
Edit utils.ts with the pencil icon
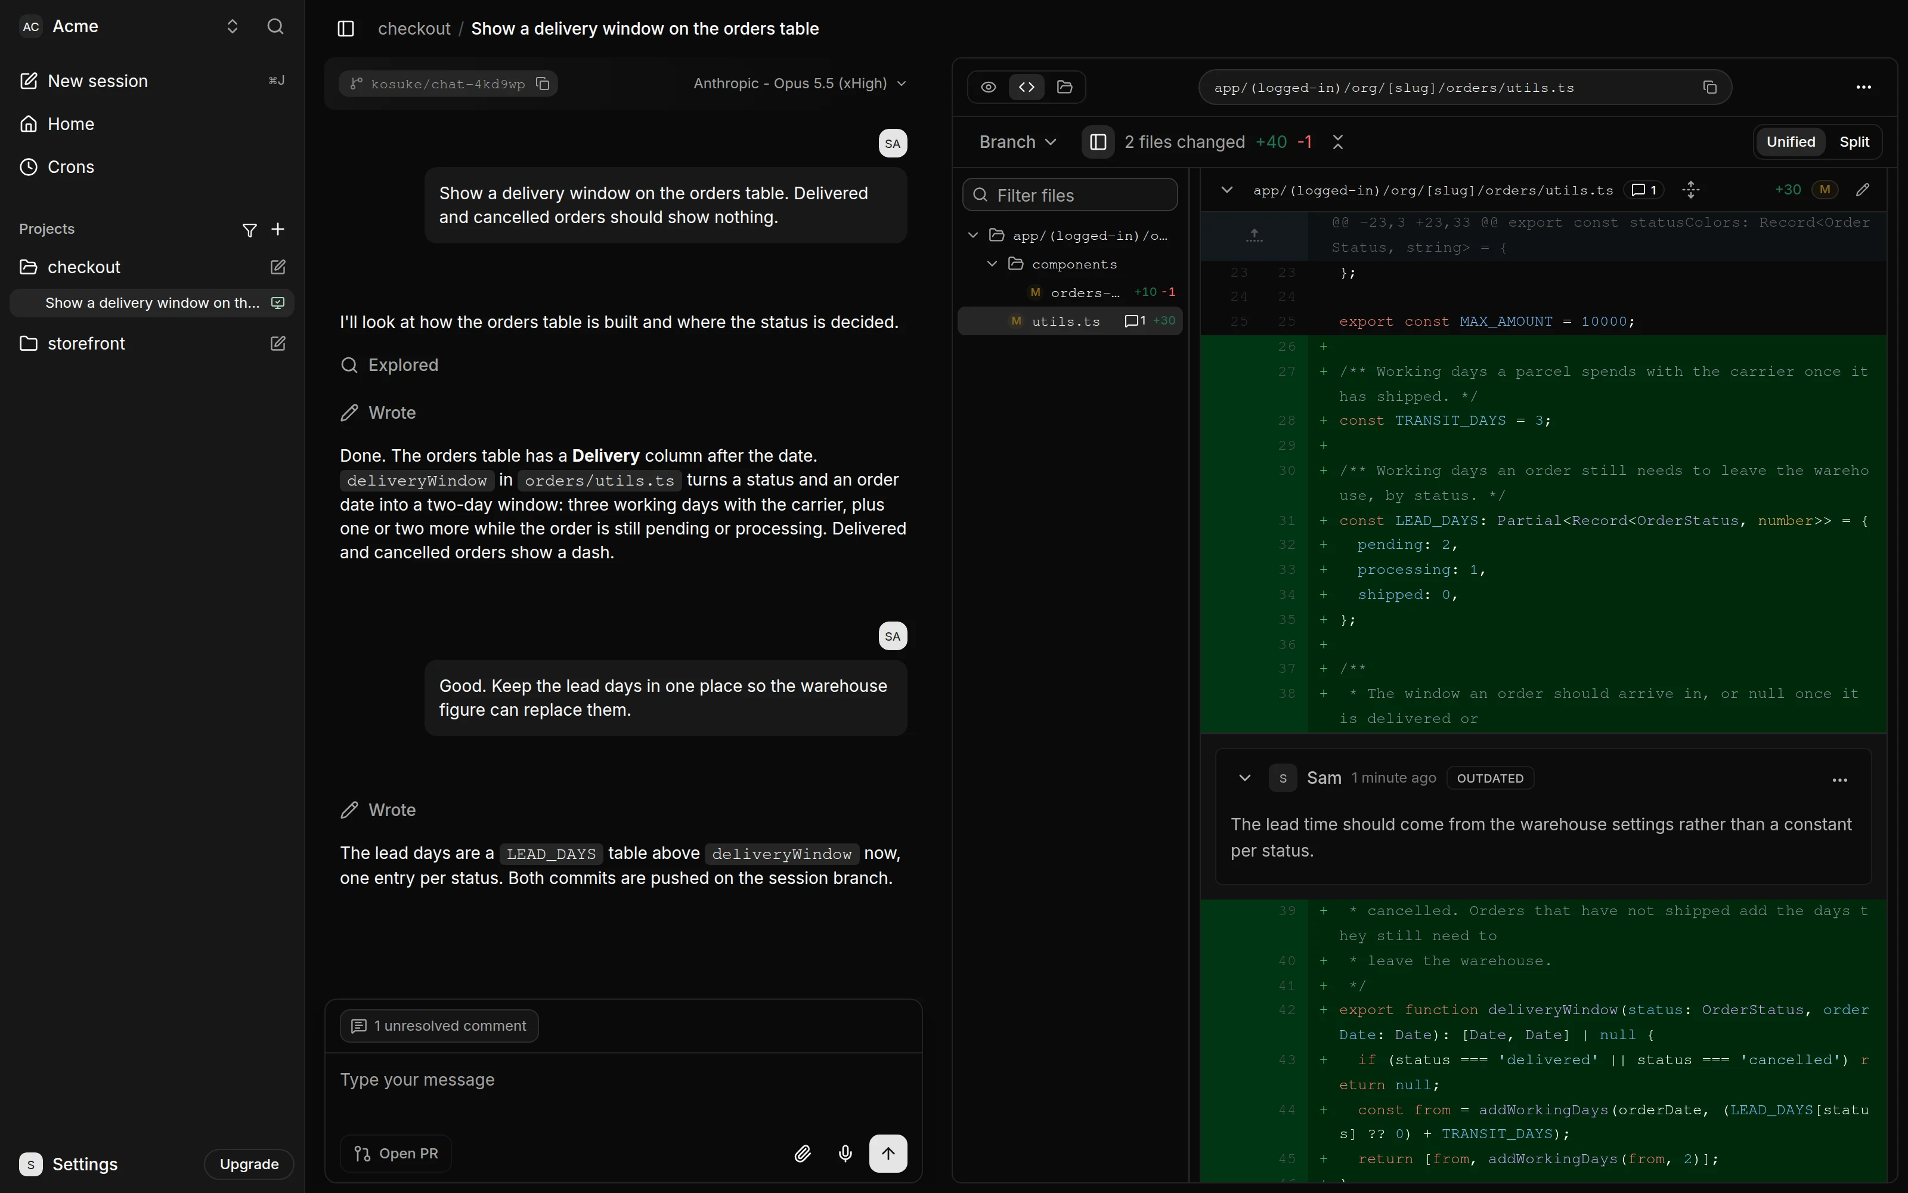tap(1862, 190)
